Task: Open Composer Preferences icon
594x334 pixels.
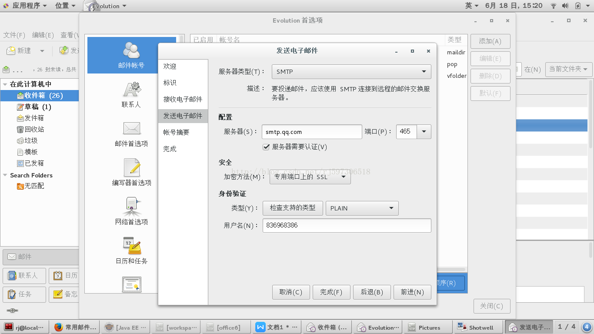Action: tap(131, 167)
